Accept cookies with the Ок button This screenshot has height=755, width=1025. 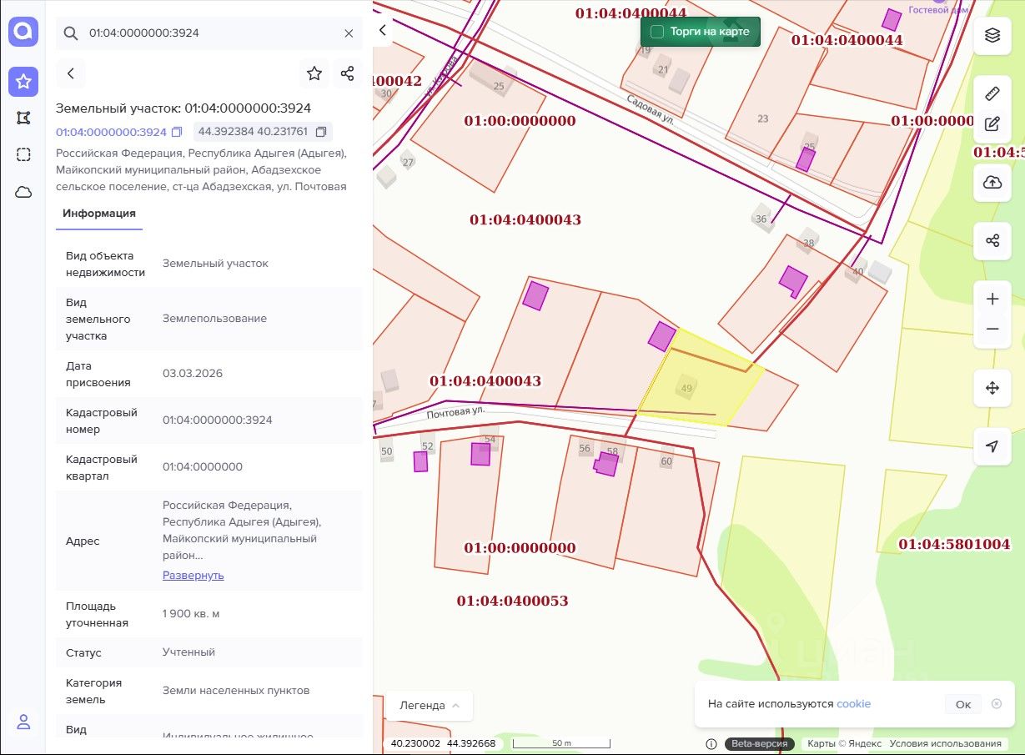coord(962,704)
